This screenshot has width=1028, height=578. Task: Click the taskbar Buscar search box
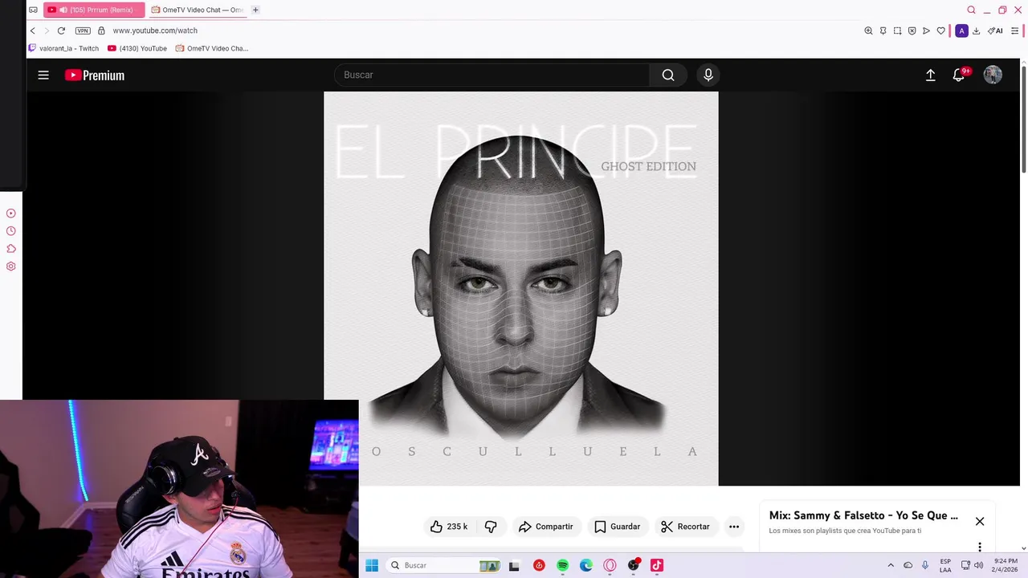443,565
